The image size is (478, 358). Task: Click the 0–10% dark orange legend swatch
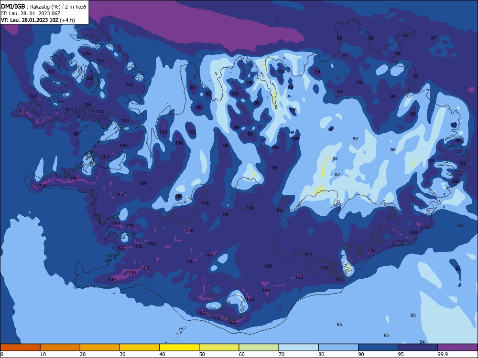(20, 347)
